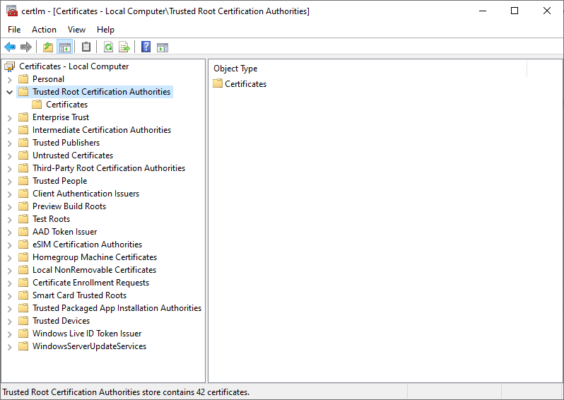Viewport: 564px width, 400px height.
Task: Select Certificates subfolder under Trusted Root
Action: 66,105
